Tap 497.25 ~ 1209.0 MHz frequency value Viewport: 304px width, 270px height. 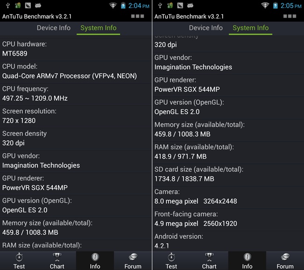pyautogui.click(x=35, y=98)
